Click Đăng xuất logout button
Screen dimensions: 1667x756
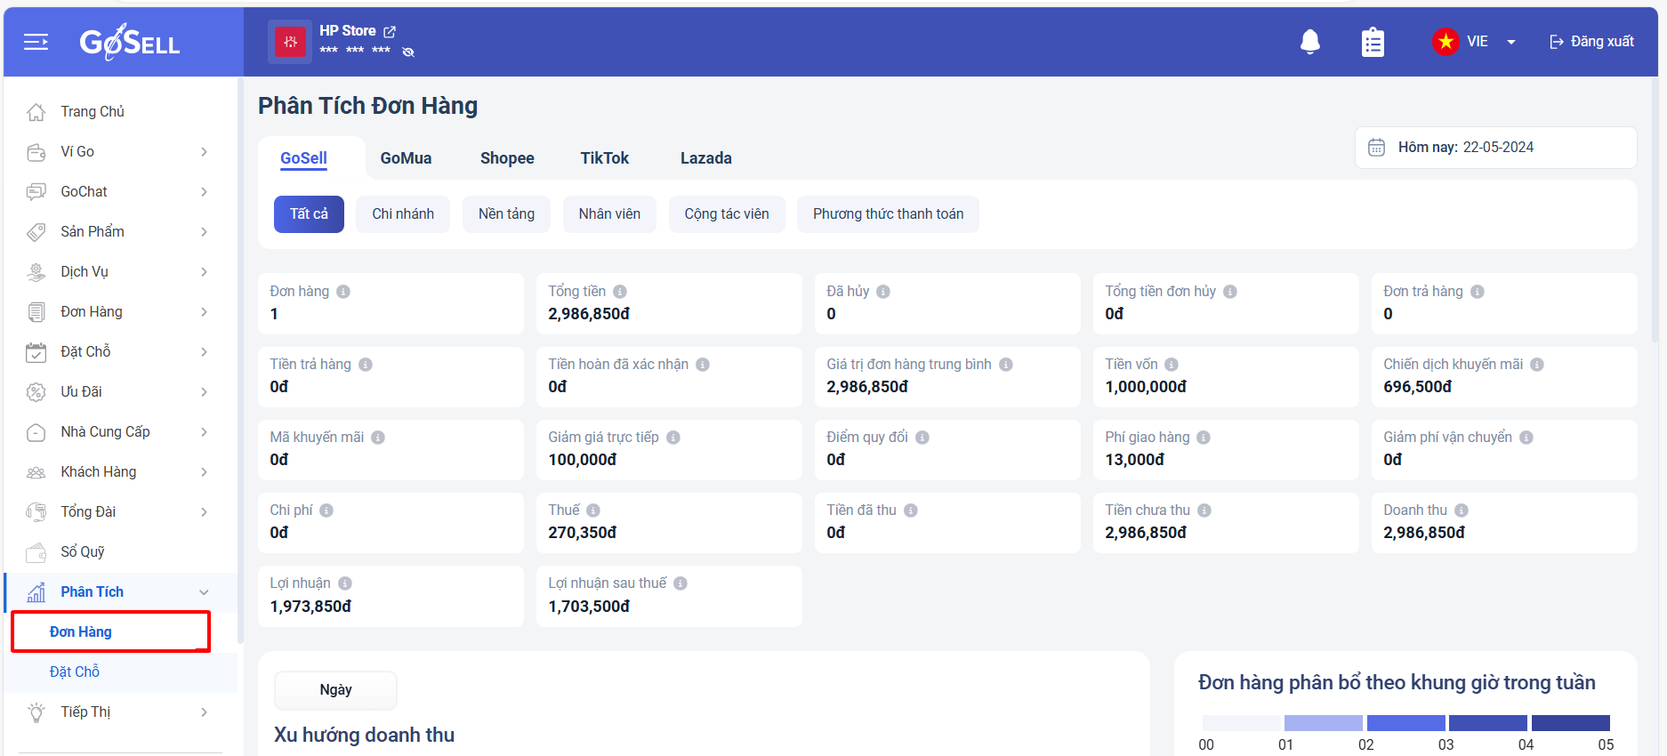pyautogui.click(x=1591, y=42)
